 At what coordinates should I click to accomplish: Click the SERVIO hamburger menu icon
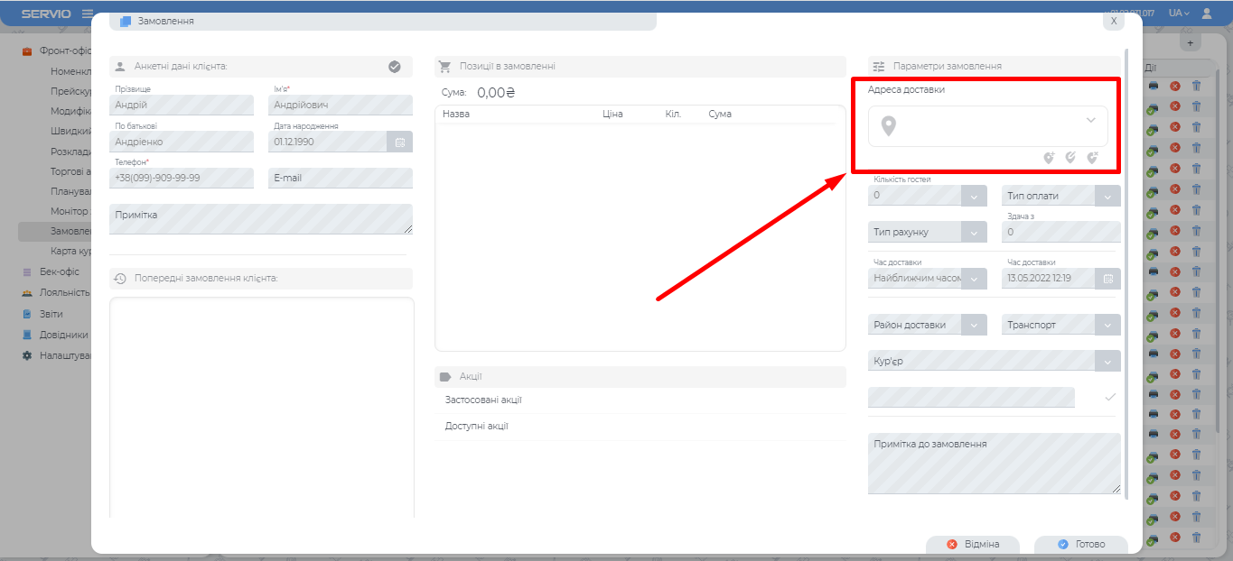pyautogui.click(x=88, y=14)
